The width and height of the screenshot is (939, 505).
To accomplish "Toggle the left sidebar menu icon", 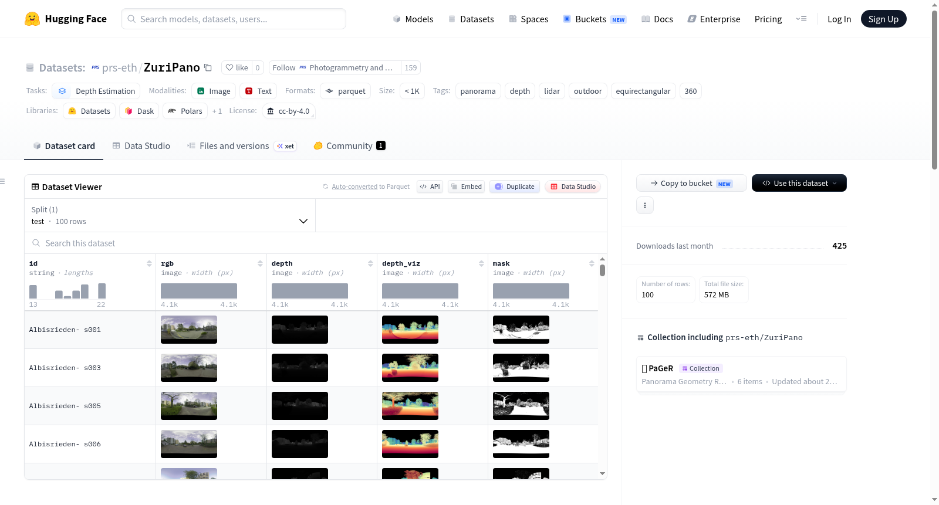I will point(3,181).
